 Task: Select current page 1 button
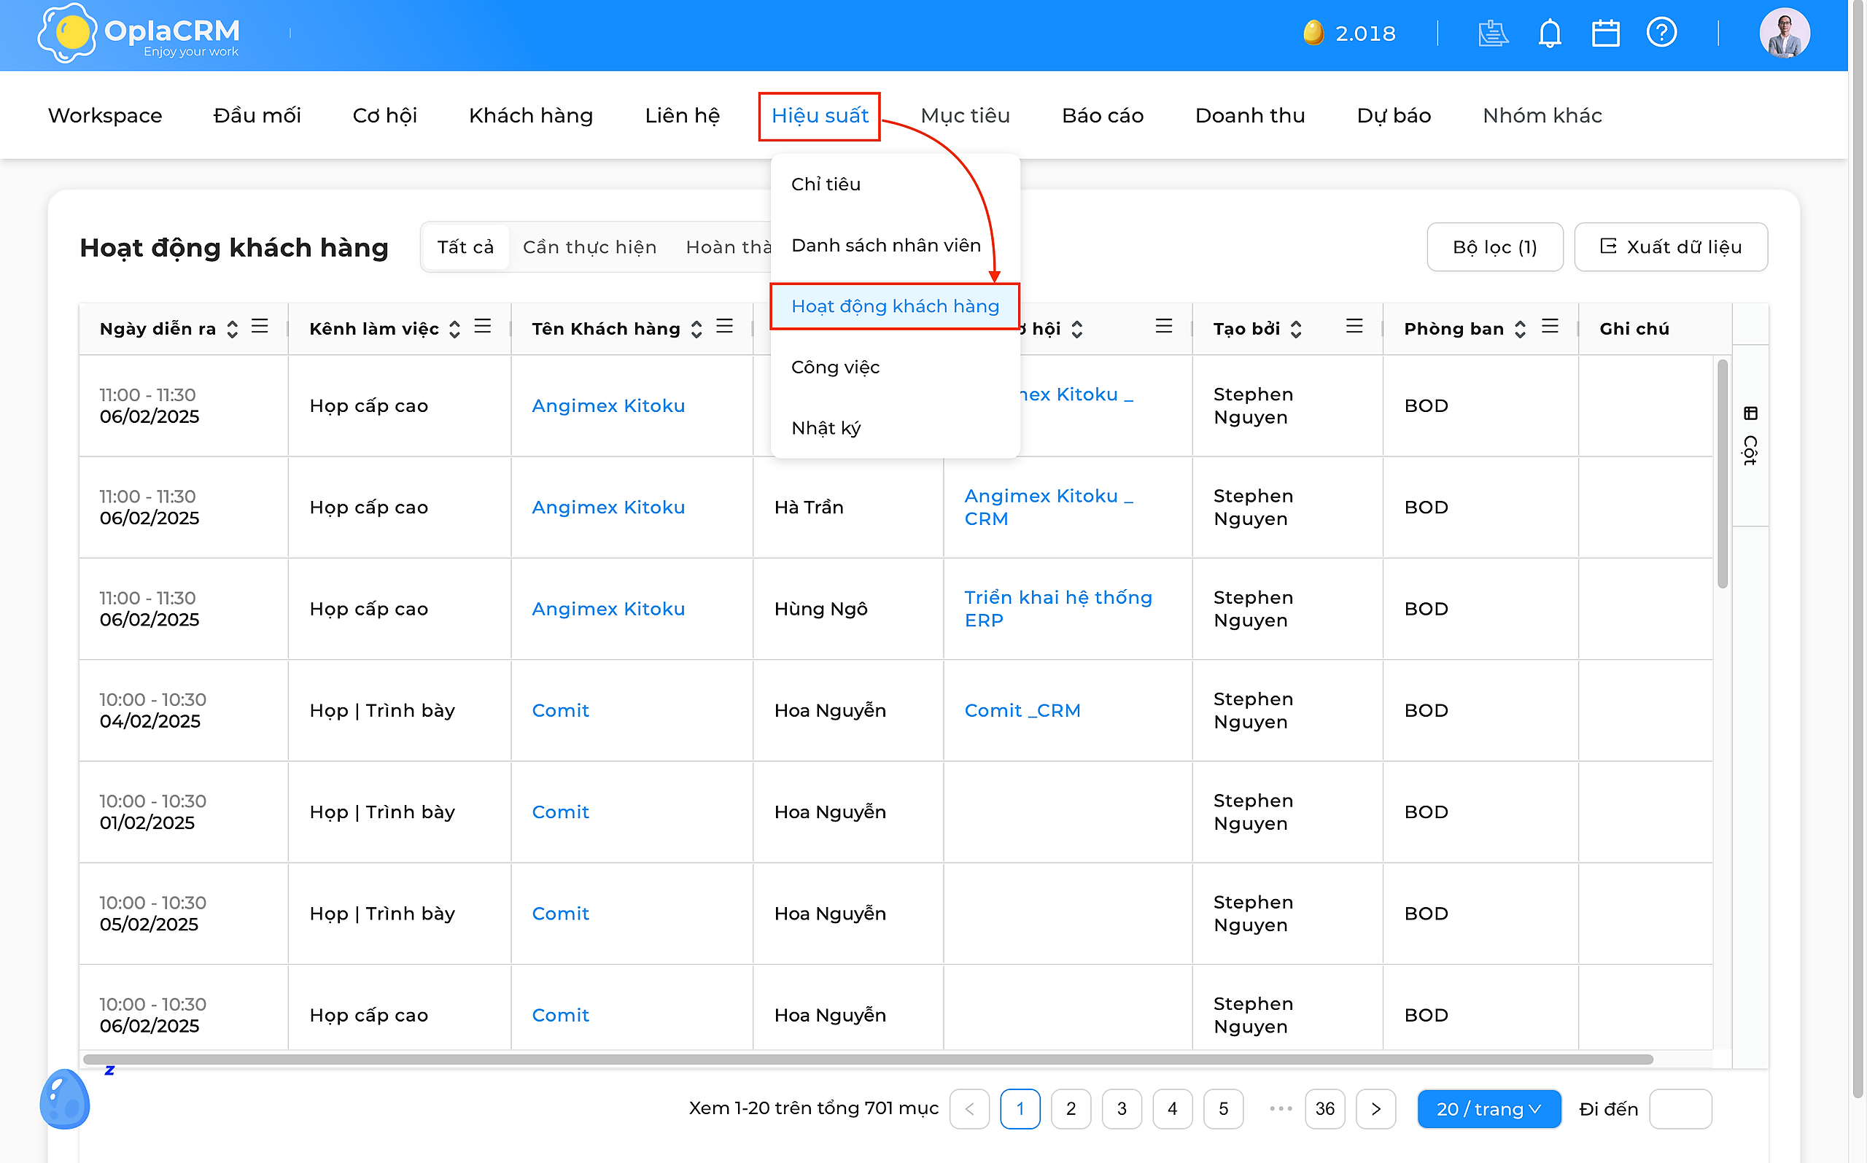click(x=1020, y=1108)
